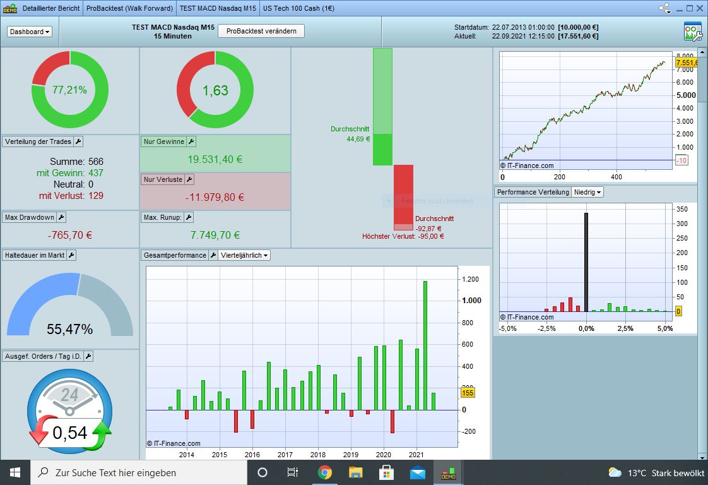Viewport: 708px width, 485px height.
Task: Open File Explorer from taskbar
Action: tap(356, 473)
